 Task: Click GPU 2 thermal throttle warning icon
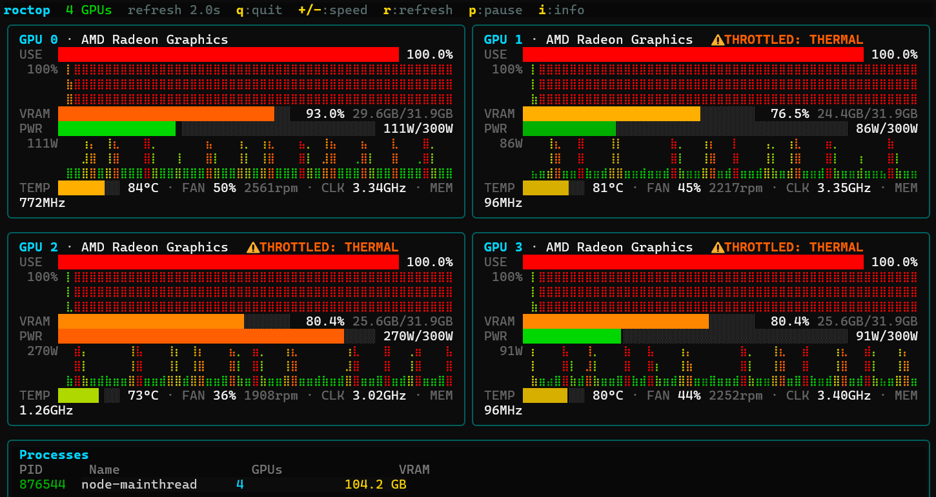[x=252, y=247]
